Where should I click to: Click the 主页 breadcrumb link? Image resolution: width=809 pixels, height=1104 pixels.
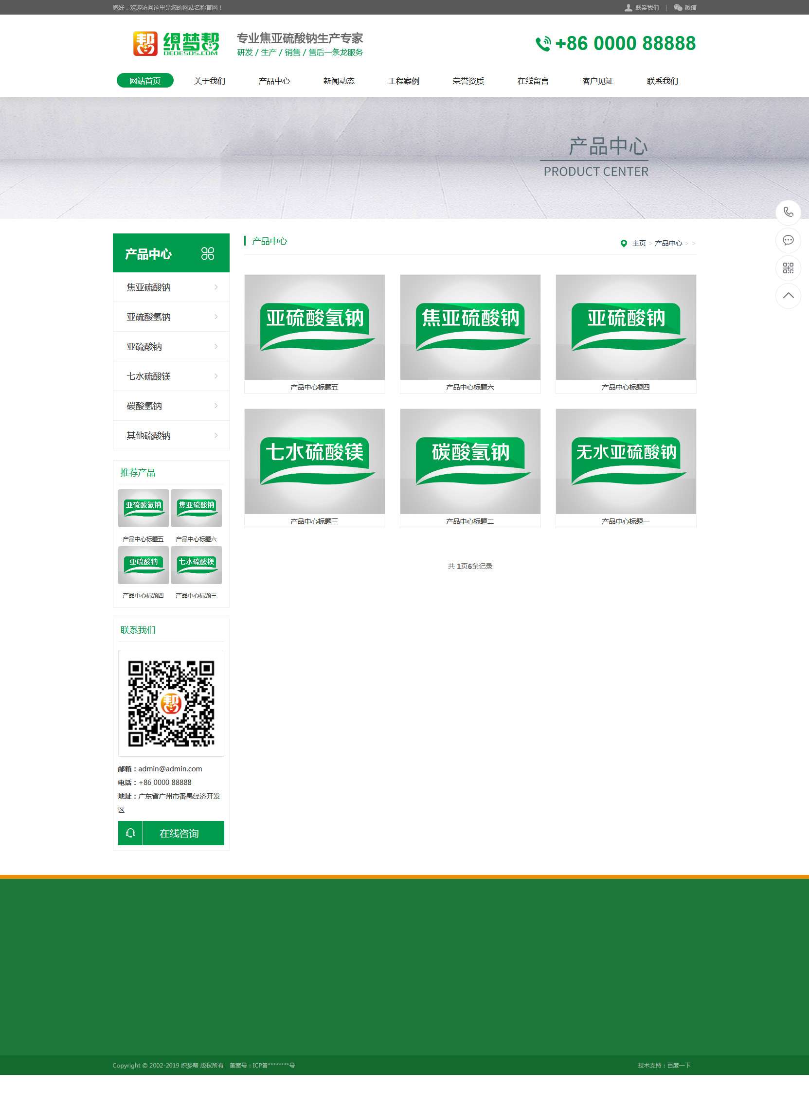639,243
